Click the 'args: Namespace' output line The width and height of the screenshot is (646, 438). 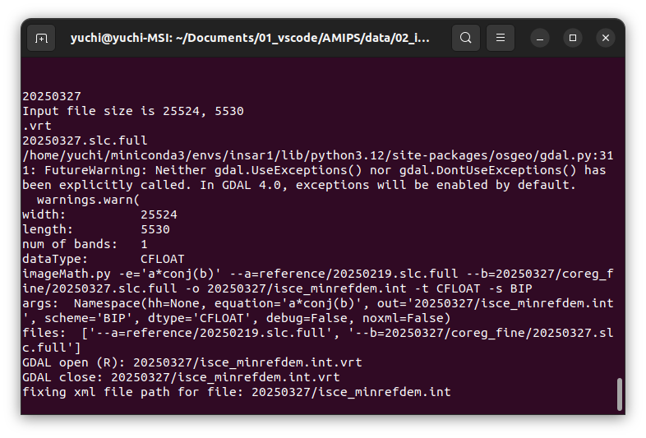[317, 311]
